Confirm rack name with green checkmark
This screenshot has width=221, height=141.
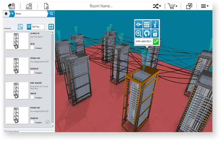[x=156, y=42]
